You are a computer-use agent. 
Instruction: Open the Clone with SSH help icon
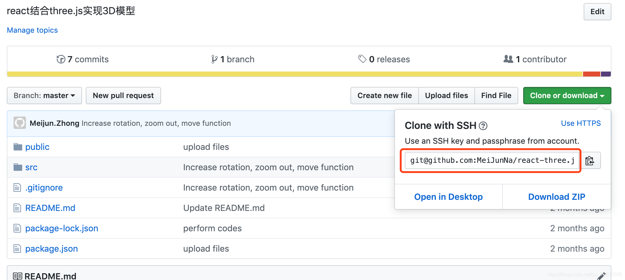(x=483, y=126)
